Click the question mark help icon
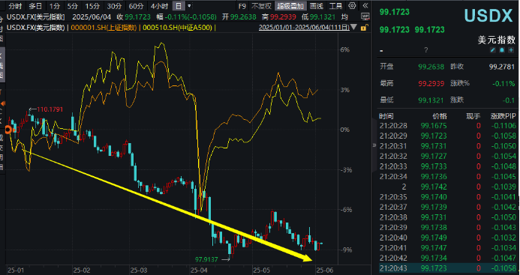520x275 pixels. point(425,50)
